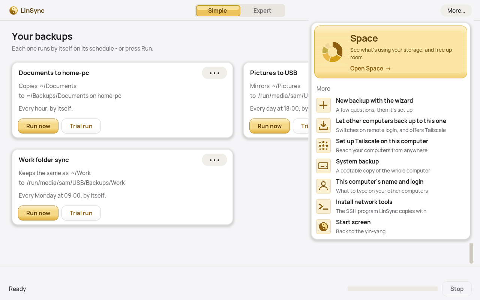The image size is (480, 300).
Task: Choose Let other computers back up to this one
Action: (x=391, y=125)
